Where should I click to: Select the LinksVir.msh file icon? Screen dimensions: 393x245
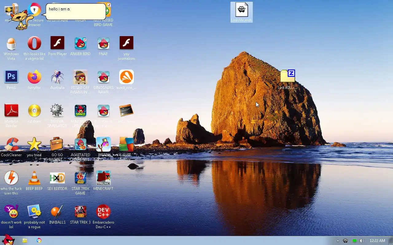pyautogui.click(x=242, y=12)
